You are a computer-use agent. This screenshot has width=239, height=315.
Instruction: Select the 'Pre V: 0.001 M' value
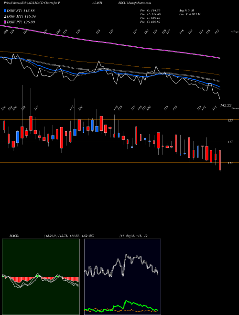[x=190, y=14]
